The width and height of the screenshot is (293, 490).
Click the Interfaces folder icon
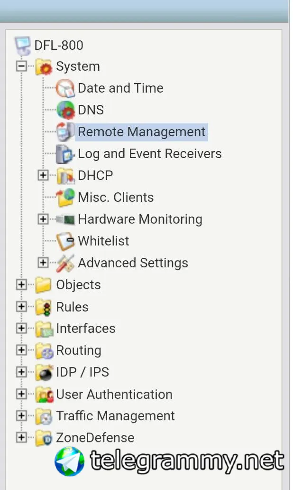pyautogui.click(x=44, y=329)
